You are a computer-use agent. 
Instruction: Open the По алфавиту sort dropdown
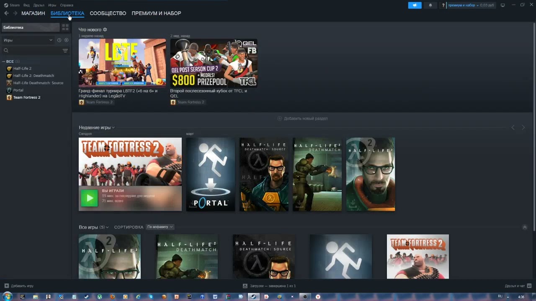tap(160, 227)
